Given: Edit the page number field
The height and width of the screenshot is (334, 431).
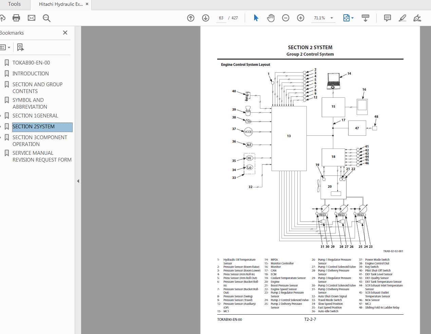Looking at the screenshot, I should click(x=221, y=18).
